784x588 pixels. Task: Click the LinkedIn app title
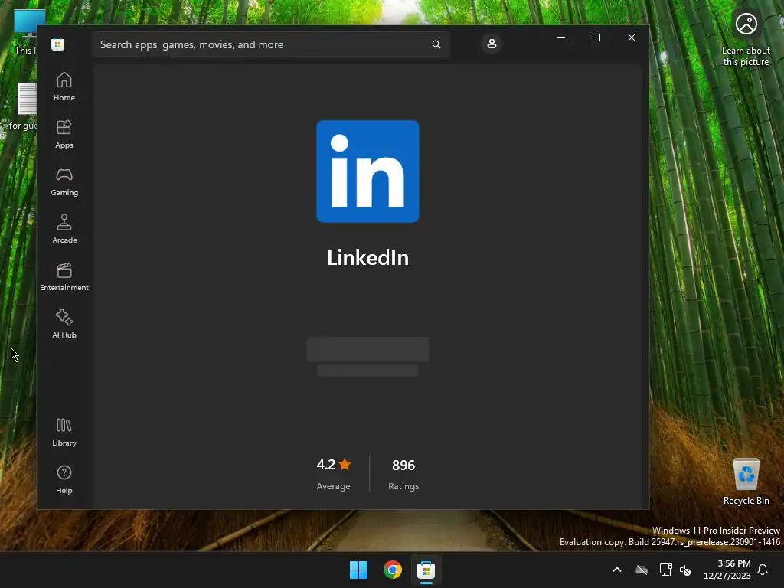[x=367, y=258]
